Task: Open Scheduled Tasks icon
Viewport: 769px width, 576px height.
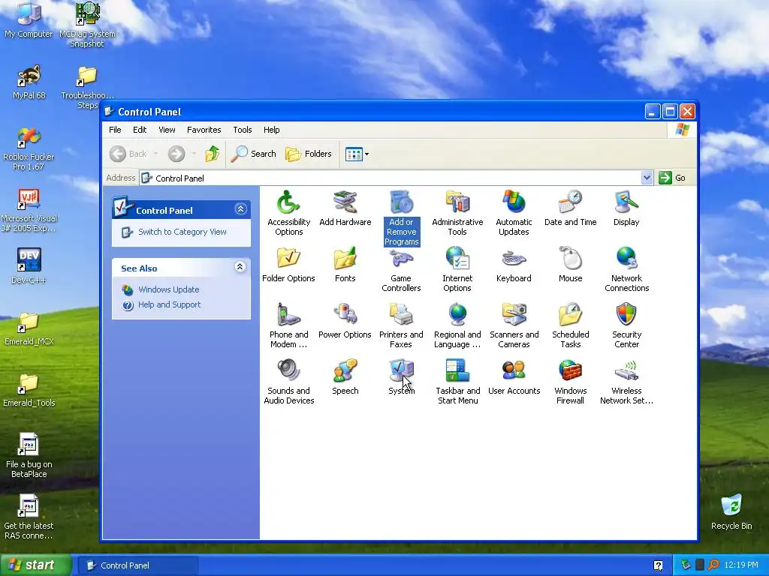Action: pyautogui.click(x=570, y=326)
